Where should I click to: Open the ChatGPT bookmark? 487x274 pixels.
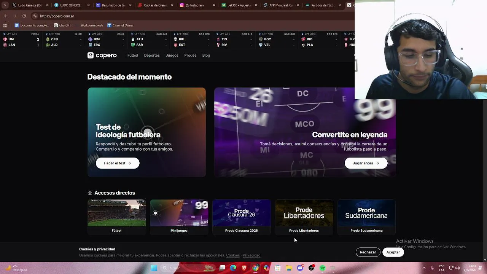pyautogui.click(x=62, y=25)
